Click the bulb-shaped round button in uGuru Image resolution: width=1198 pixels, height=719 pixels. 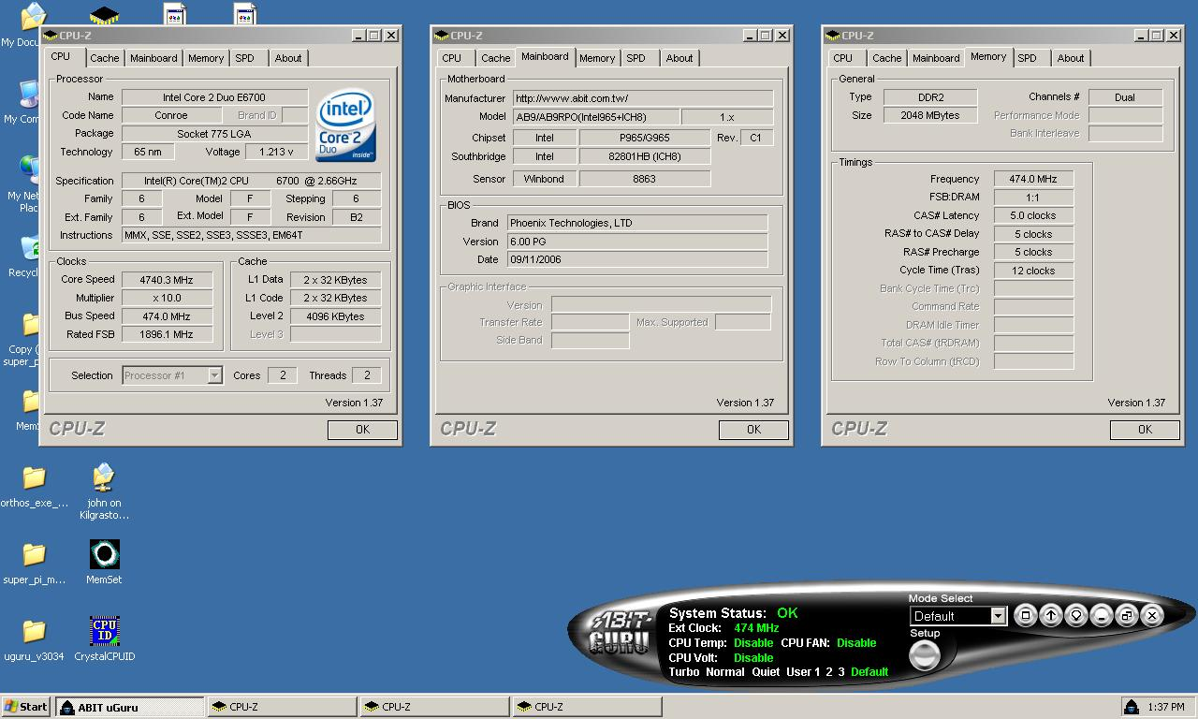click(1076, 615)
